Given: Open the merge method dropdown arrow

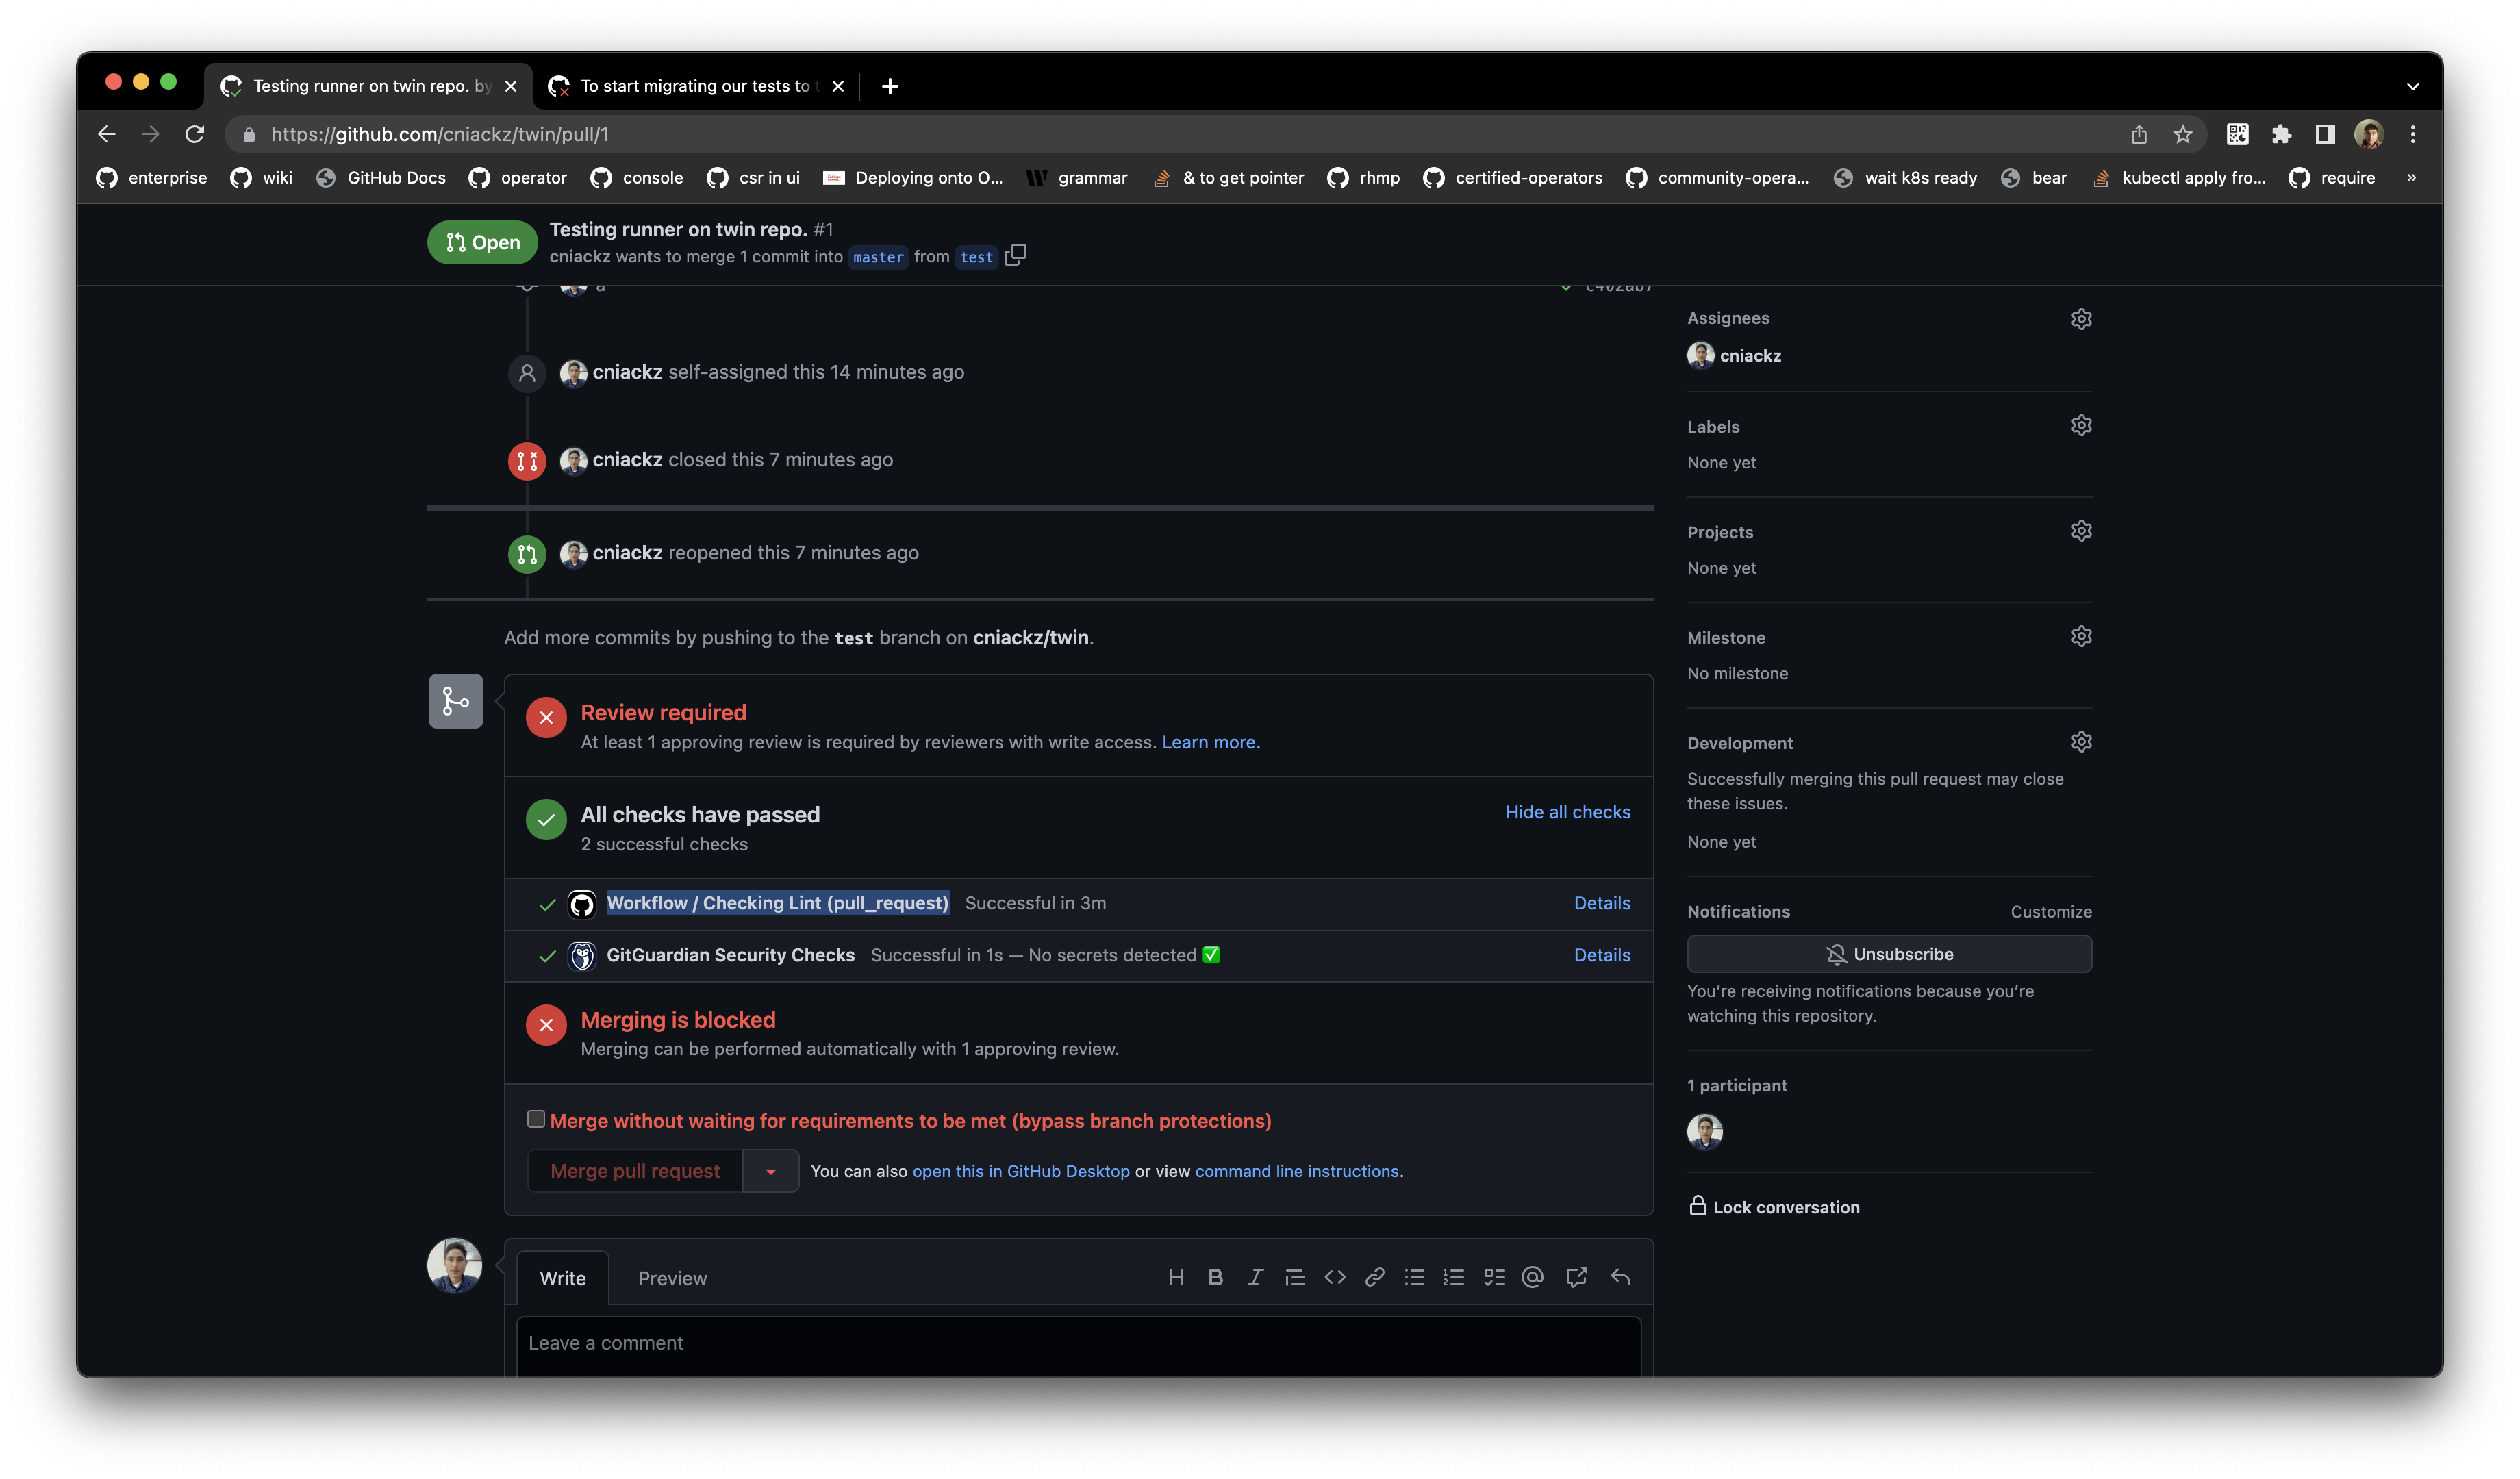Looking at the screenshot, I should (x=770, y=1171).
